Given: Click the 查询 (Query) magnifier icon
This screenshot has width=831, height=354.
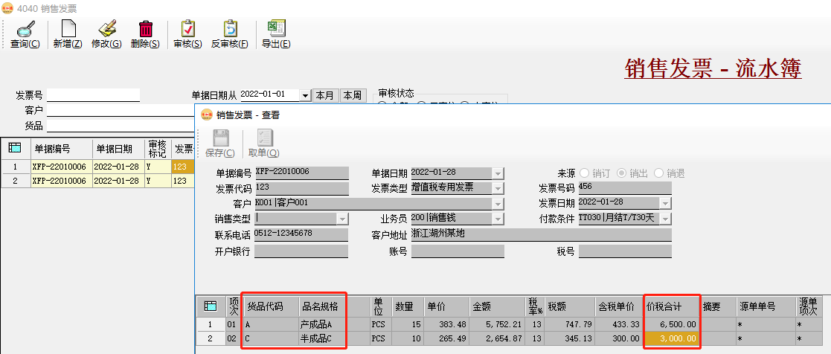Looking at the screenshot, I should pos(25,29).
